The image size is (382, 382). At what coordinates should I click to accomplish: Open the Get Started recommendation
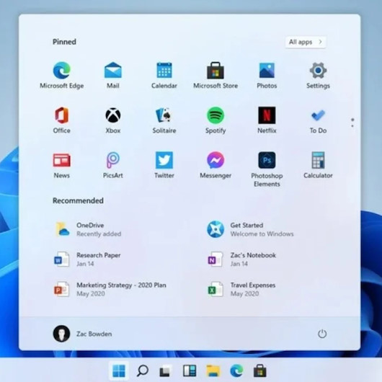[250, 229]
